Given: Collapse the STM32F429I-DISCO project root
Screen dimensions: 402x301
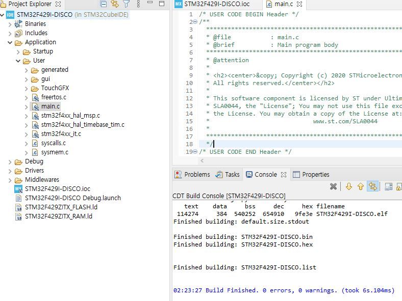Looking at the screenshot, I should tap(3, 15).
